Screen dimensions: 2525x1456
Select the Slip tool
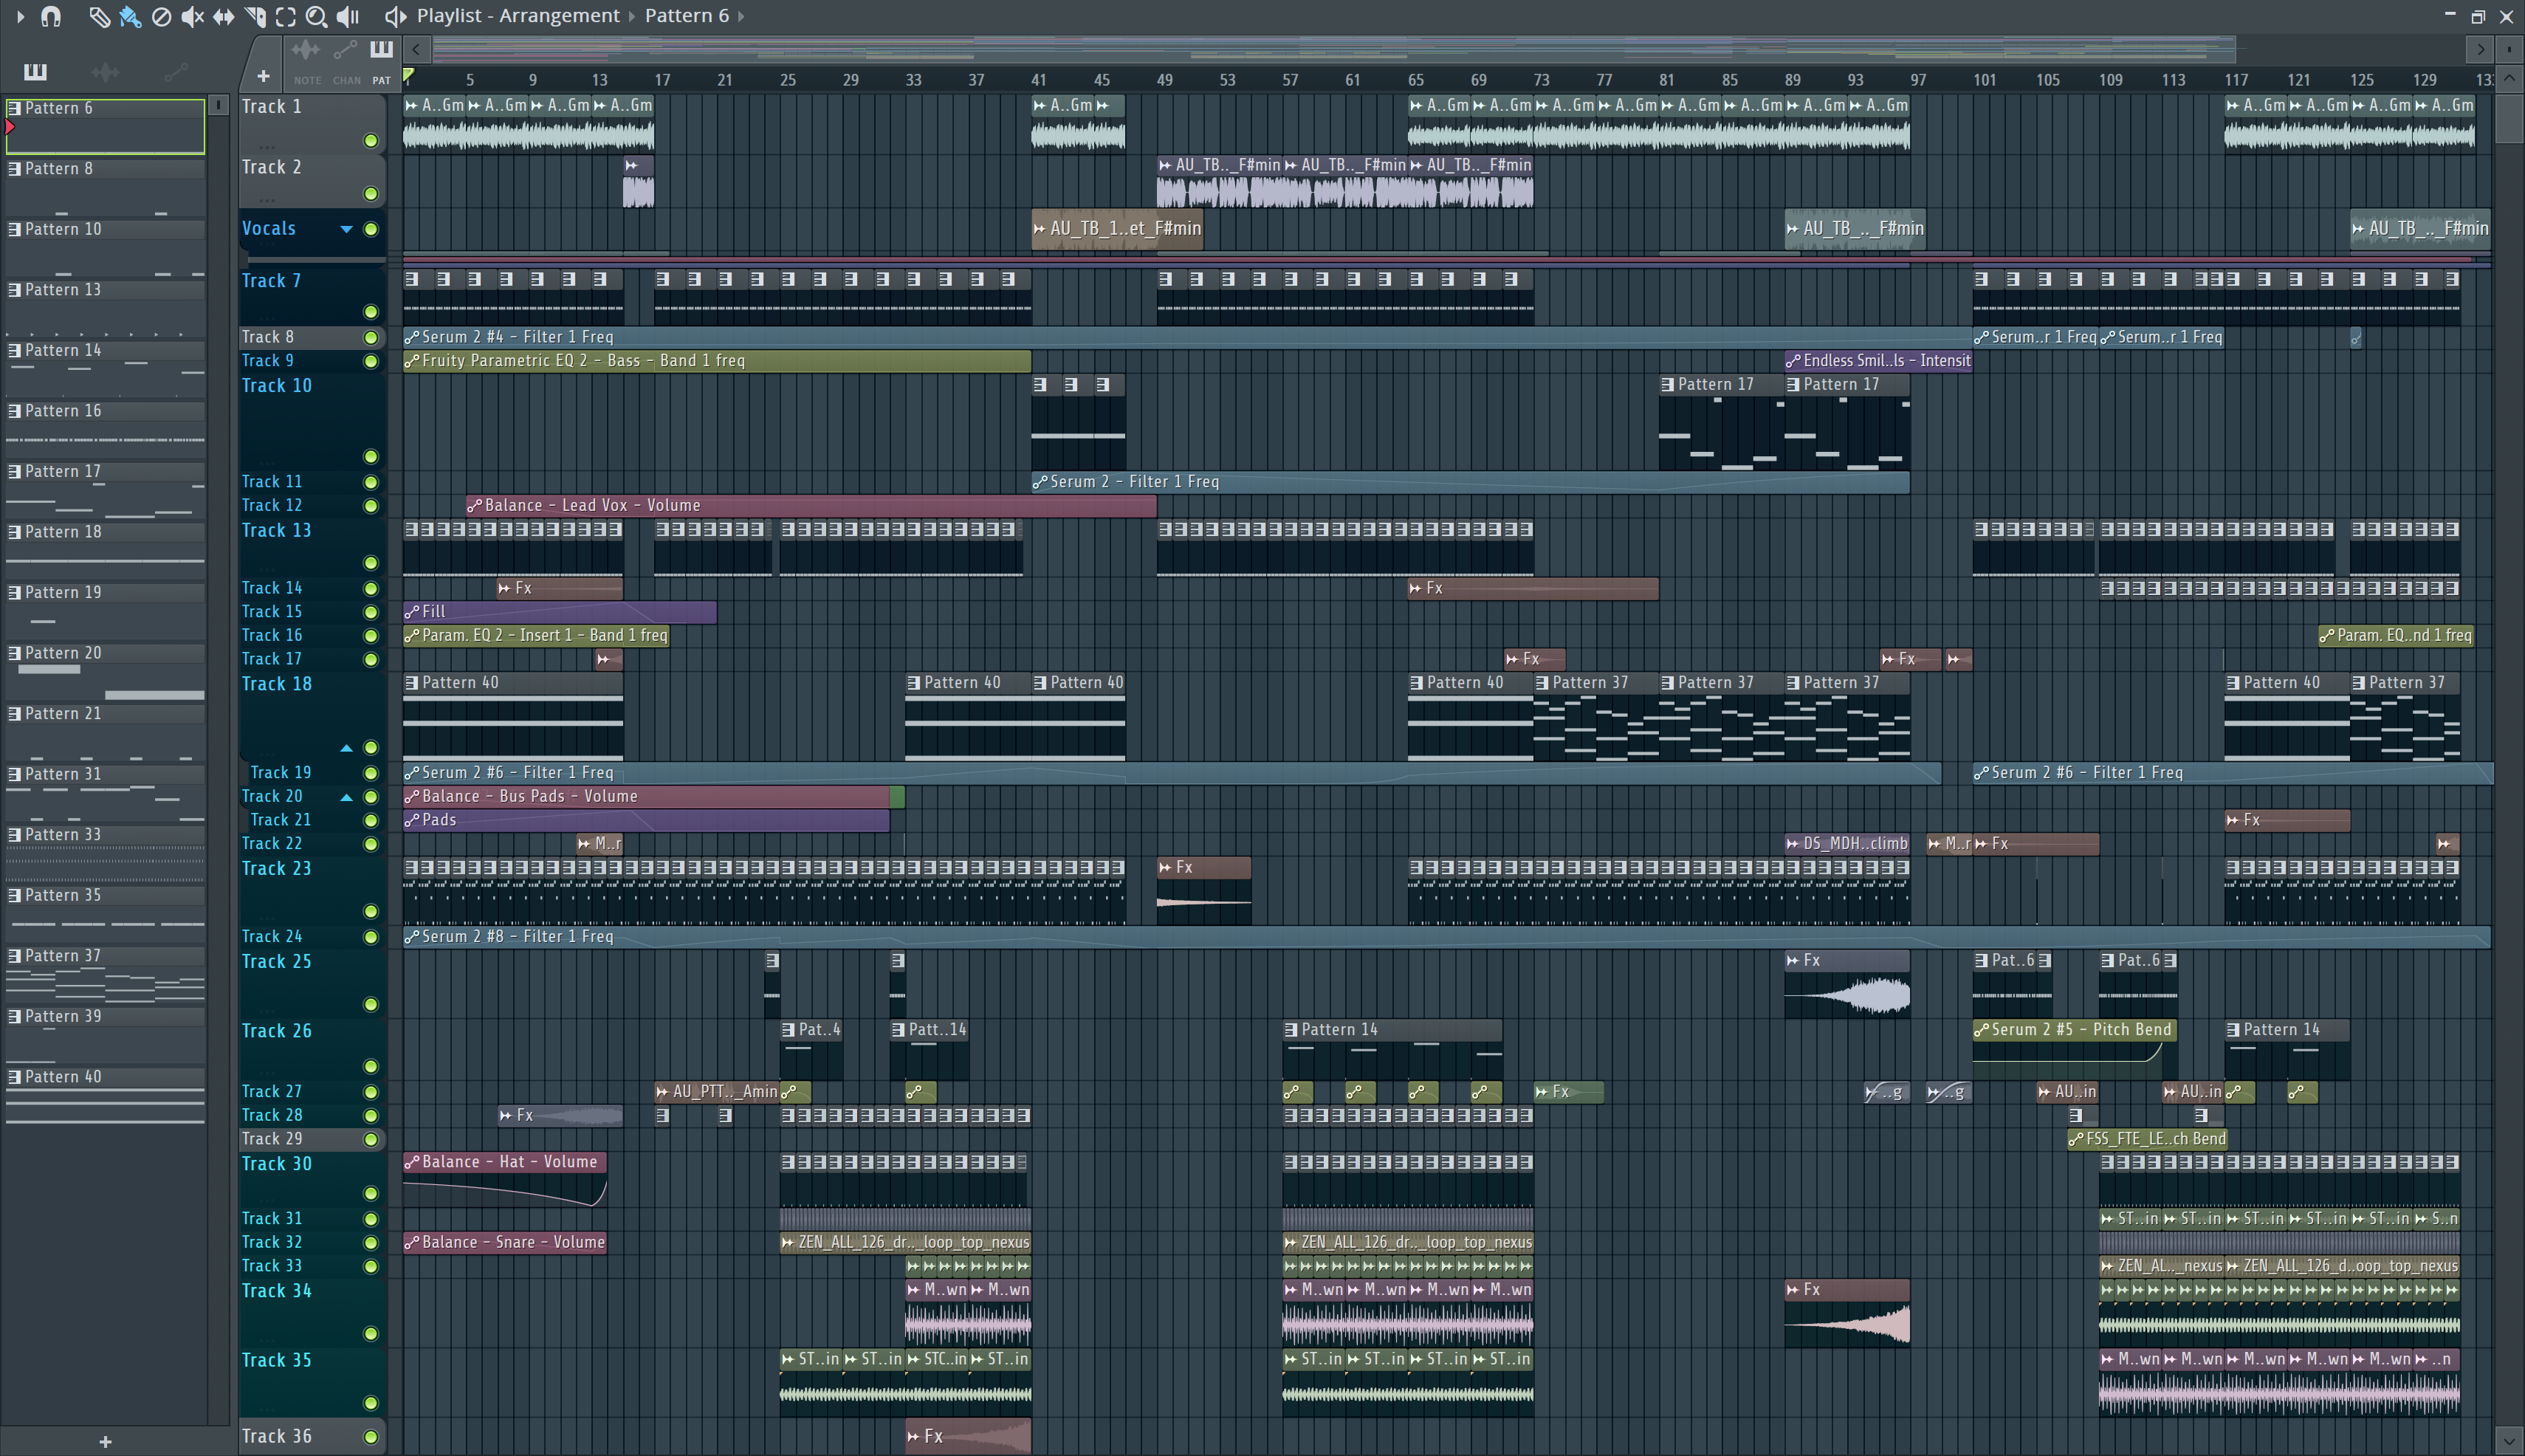coord(223,16)
